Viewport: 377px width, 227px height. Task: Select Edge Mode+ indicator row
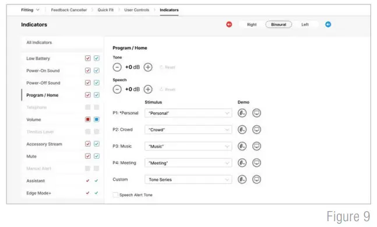(62, 193)
